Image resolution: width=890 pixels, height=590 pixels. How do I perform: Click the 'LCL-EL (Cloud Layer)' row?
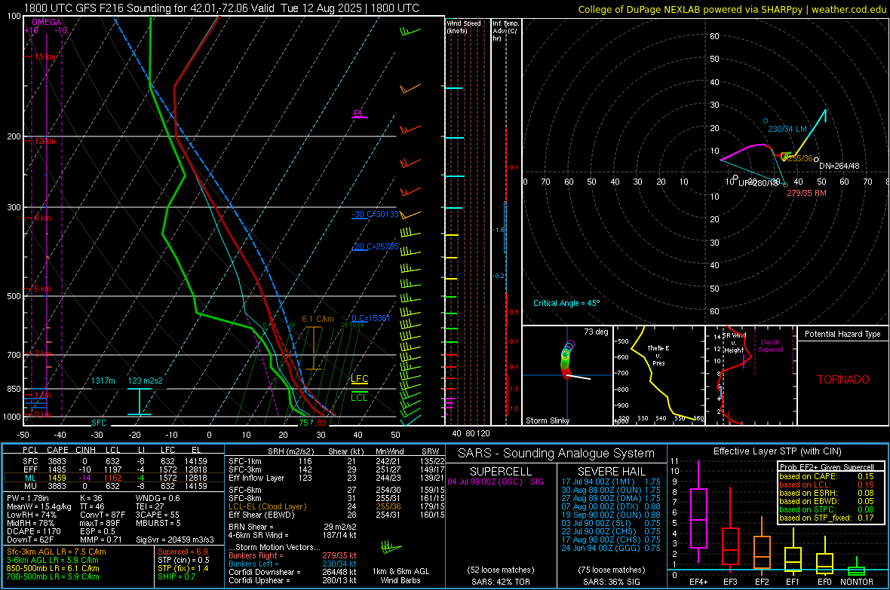[x=336, y=506]
